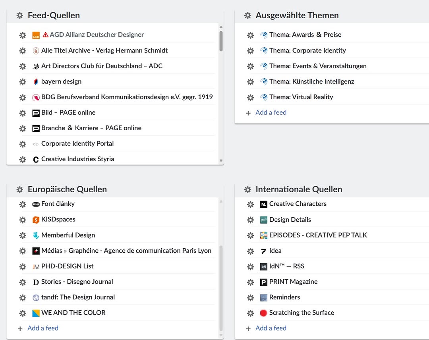
Task: Open settings gear for Internationale Quellen
Action: tap(248, 189)
